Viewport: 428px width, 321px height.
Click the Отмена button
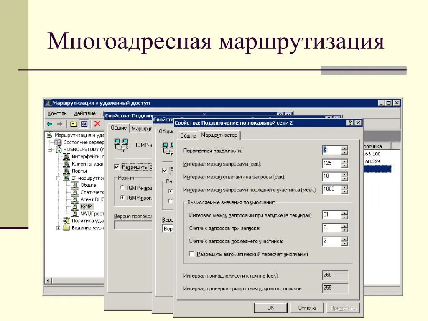click(x=307, y=308)
